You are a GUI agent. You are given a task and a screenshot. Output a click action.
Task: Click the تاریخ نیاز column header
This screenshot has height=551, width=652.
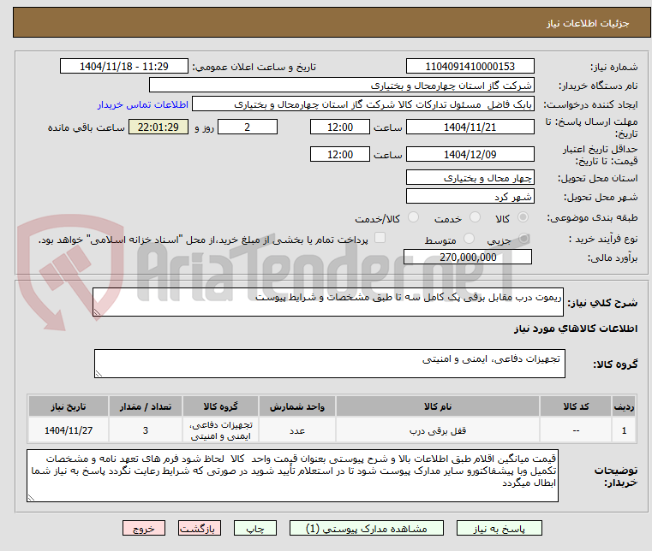(x=69, y=406)
